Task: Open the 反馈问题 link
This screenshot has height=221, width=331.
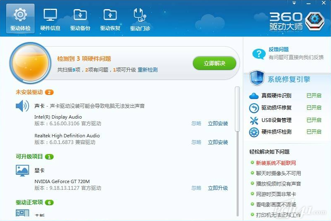Action: [279, 50]
